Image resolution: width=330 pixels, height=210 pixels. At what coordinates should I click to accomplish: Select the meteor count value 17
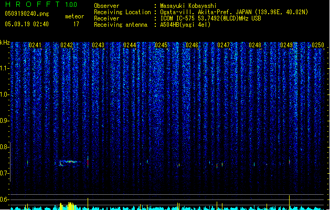76,24
